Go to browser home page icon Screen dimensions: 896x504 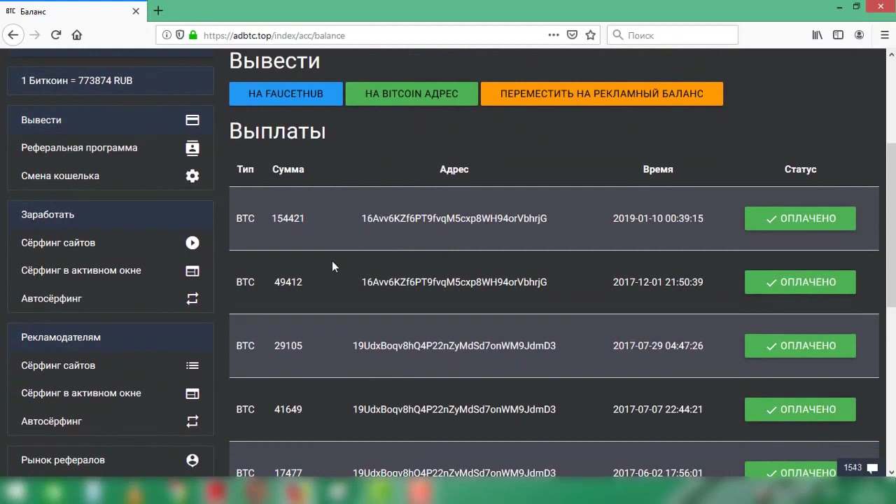click(x=77, y=35)
